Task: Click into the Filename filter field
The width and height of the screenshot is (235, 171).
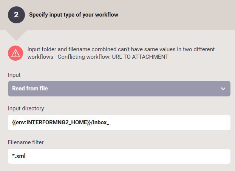Action: click(119, 156)
